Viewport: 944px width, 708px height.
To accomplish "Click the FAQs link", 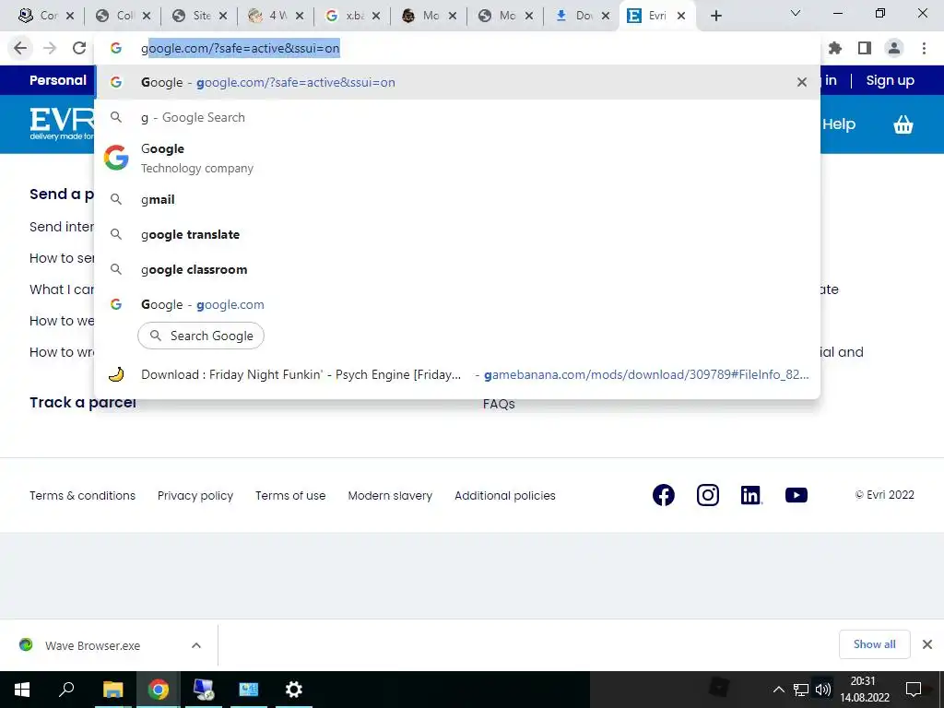I will 499,404.
